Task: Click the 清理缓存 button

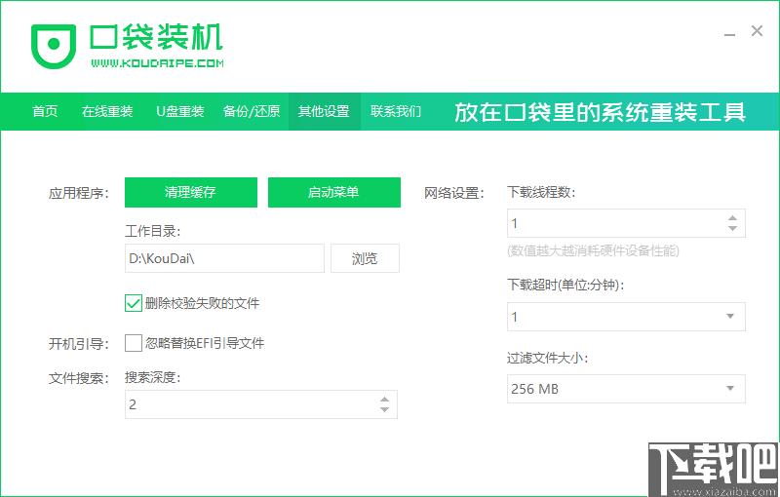Action: pos(190,192)
